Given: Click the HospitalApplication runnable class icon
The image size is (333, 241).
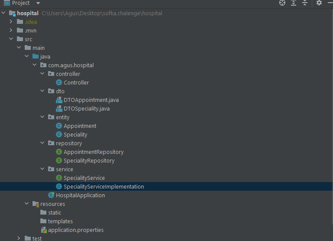Looking at the screenshot, I should (51, 195).
